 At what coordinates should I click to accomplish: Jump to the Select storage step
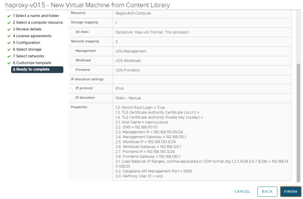pos(29,49)
